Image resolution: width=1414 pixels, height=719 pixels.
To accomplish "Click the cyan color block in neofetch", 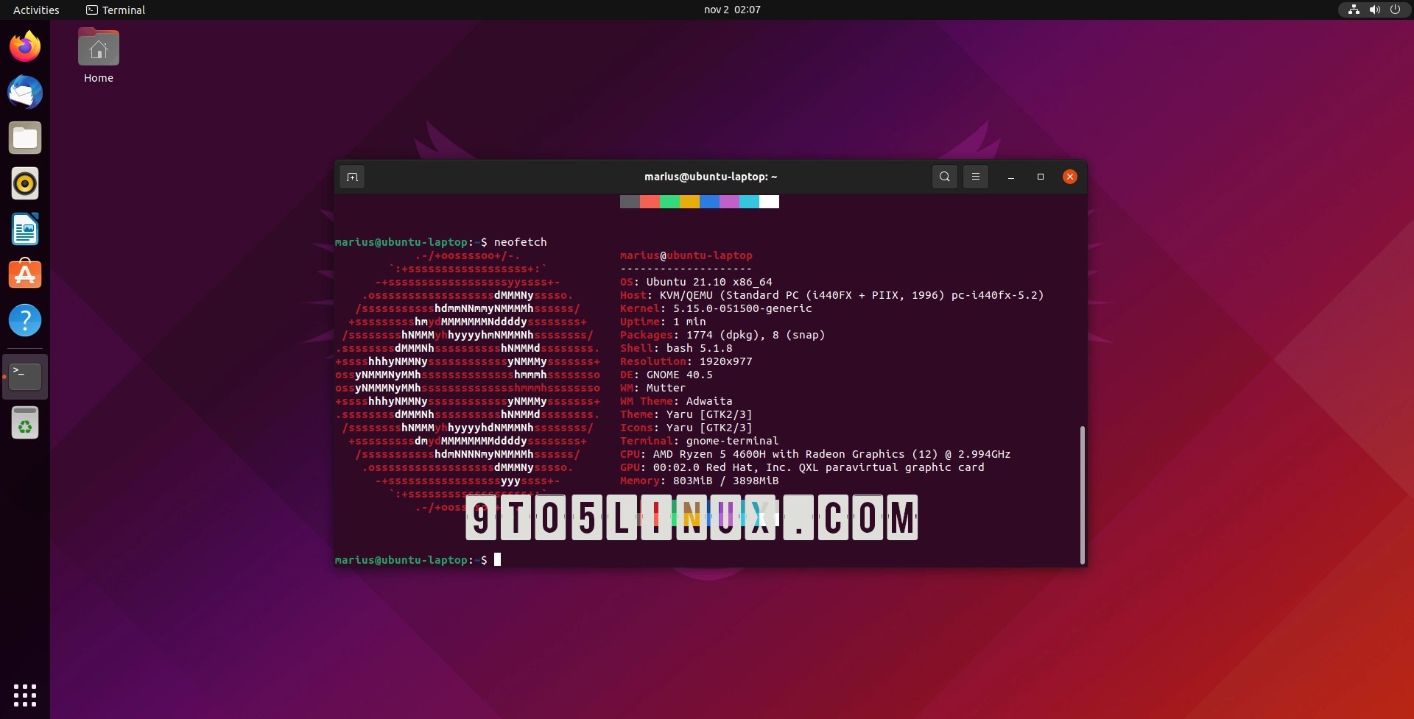I will click(x=749, y=202).
